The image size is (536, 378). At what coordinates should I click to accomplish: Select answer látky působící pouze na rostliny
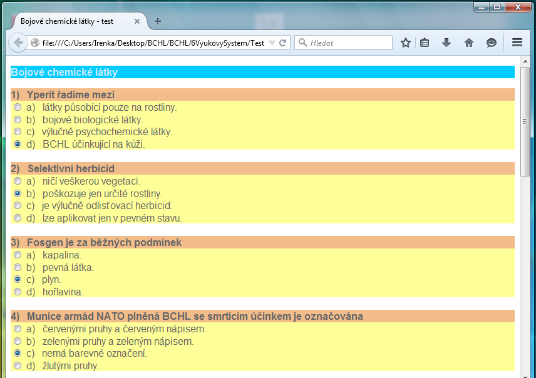(x=18, y=107)
